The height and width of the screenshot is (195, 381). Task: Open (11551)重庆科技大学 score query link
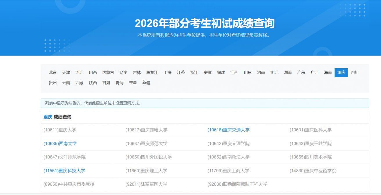click(x=64, y=171)
